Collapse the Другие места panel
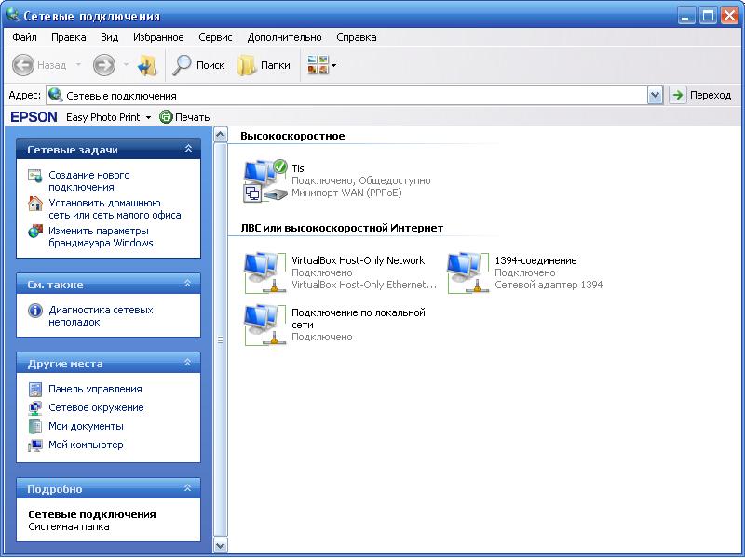Viewport: 745px width, 558px height. 188,363
